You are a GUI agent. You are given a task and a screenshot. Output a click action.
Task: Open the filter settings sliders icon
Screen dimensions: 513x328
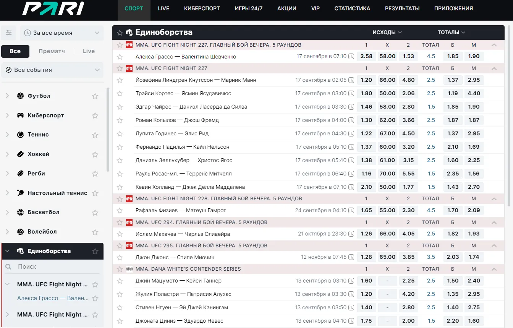point(9,33)
